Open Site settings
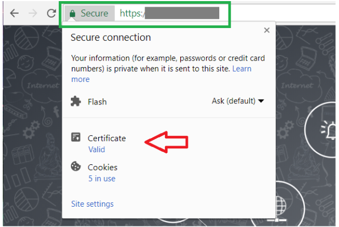Screen dimensions: 339x227 click(x=92, y=204)
